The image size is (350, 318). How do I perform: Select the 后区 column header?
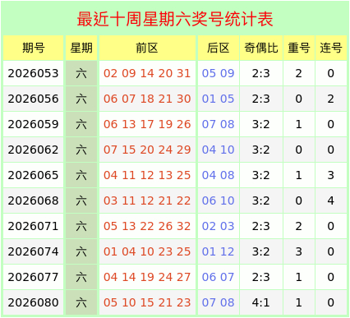219,48
